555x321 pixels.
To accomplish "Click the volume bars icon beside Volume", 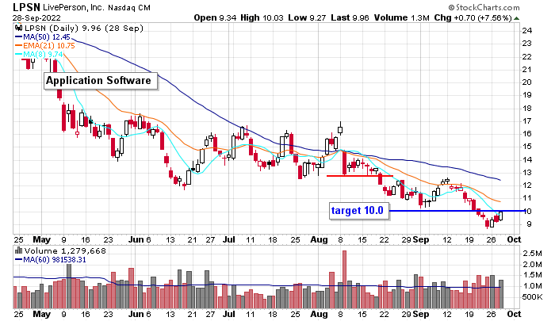I will click(18, 251).
